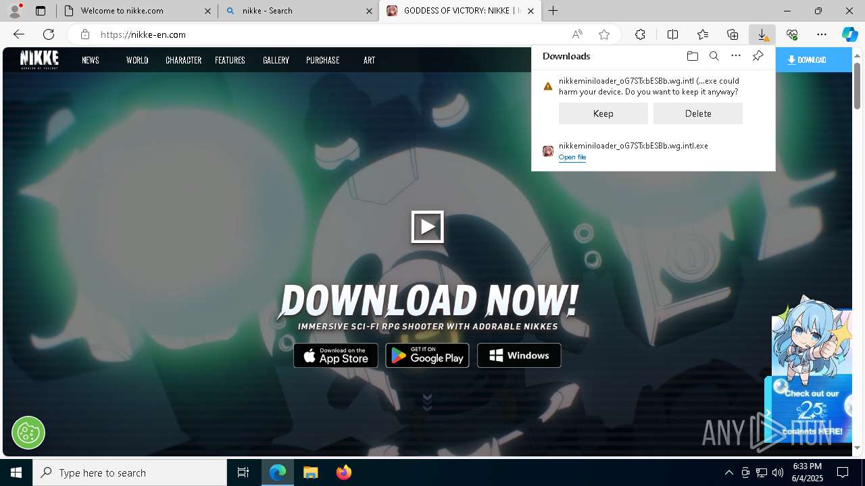865x486 pixels.
Task: Open Edge Settings and more menu
Action: (822, 34)
